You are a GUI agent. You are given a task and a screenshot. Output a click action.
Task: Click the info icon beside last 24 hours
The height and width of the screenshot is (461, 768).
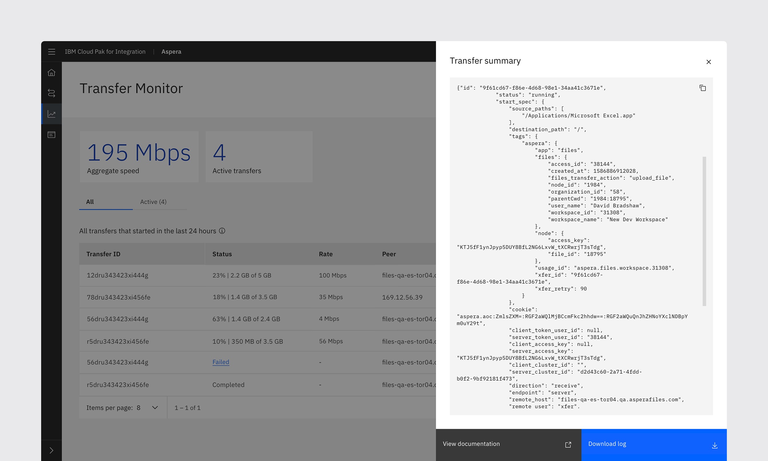(x=222, y=231)
